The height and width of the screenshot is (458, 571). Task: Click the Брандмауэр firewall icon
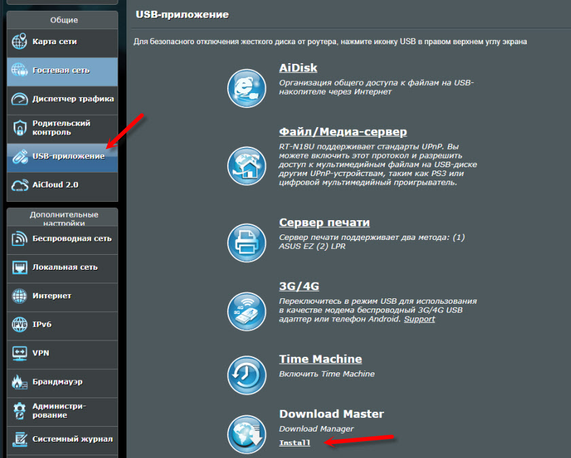tap(19, 381)
